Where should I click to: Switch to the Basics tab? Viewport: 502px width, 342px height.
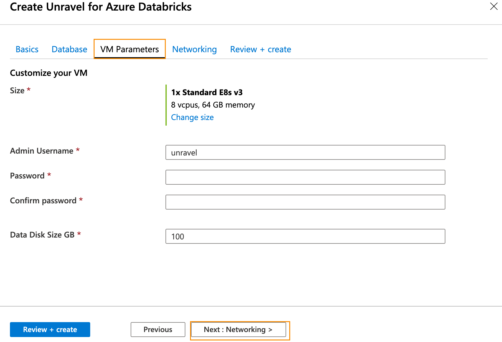coord(27,49)
